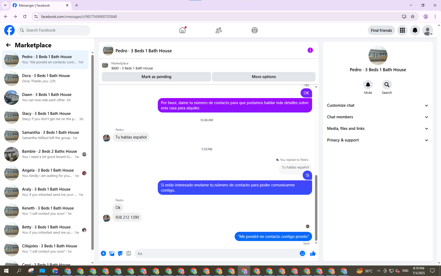Expand the Customize chat section

tap(378, 105)
